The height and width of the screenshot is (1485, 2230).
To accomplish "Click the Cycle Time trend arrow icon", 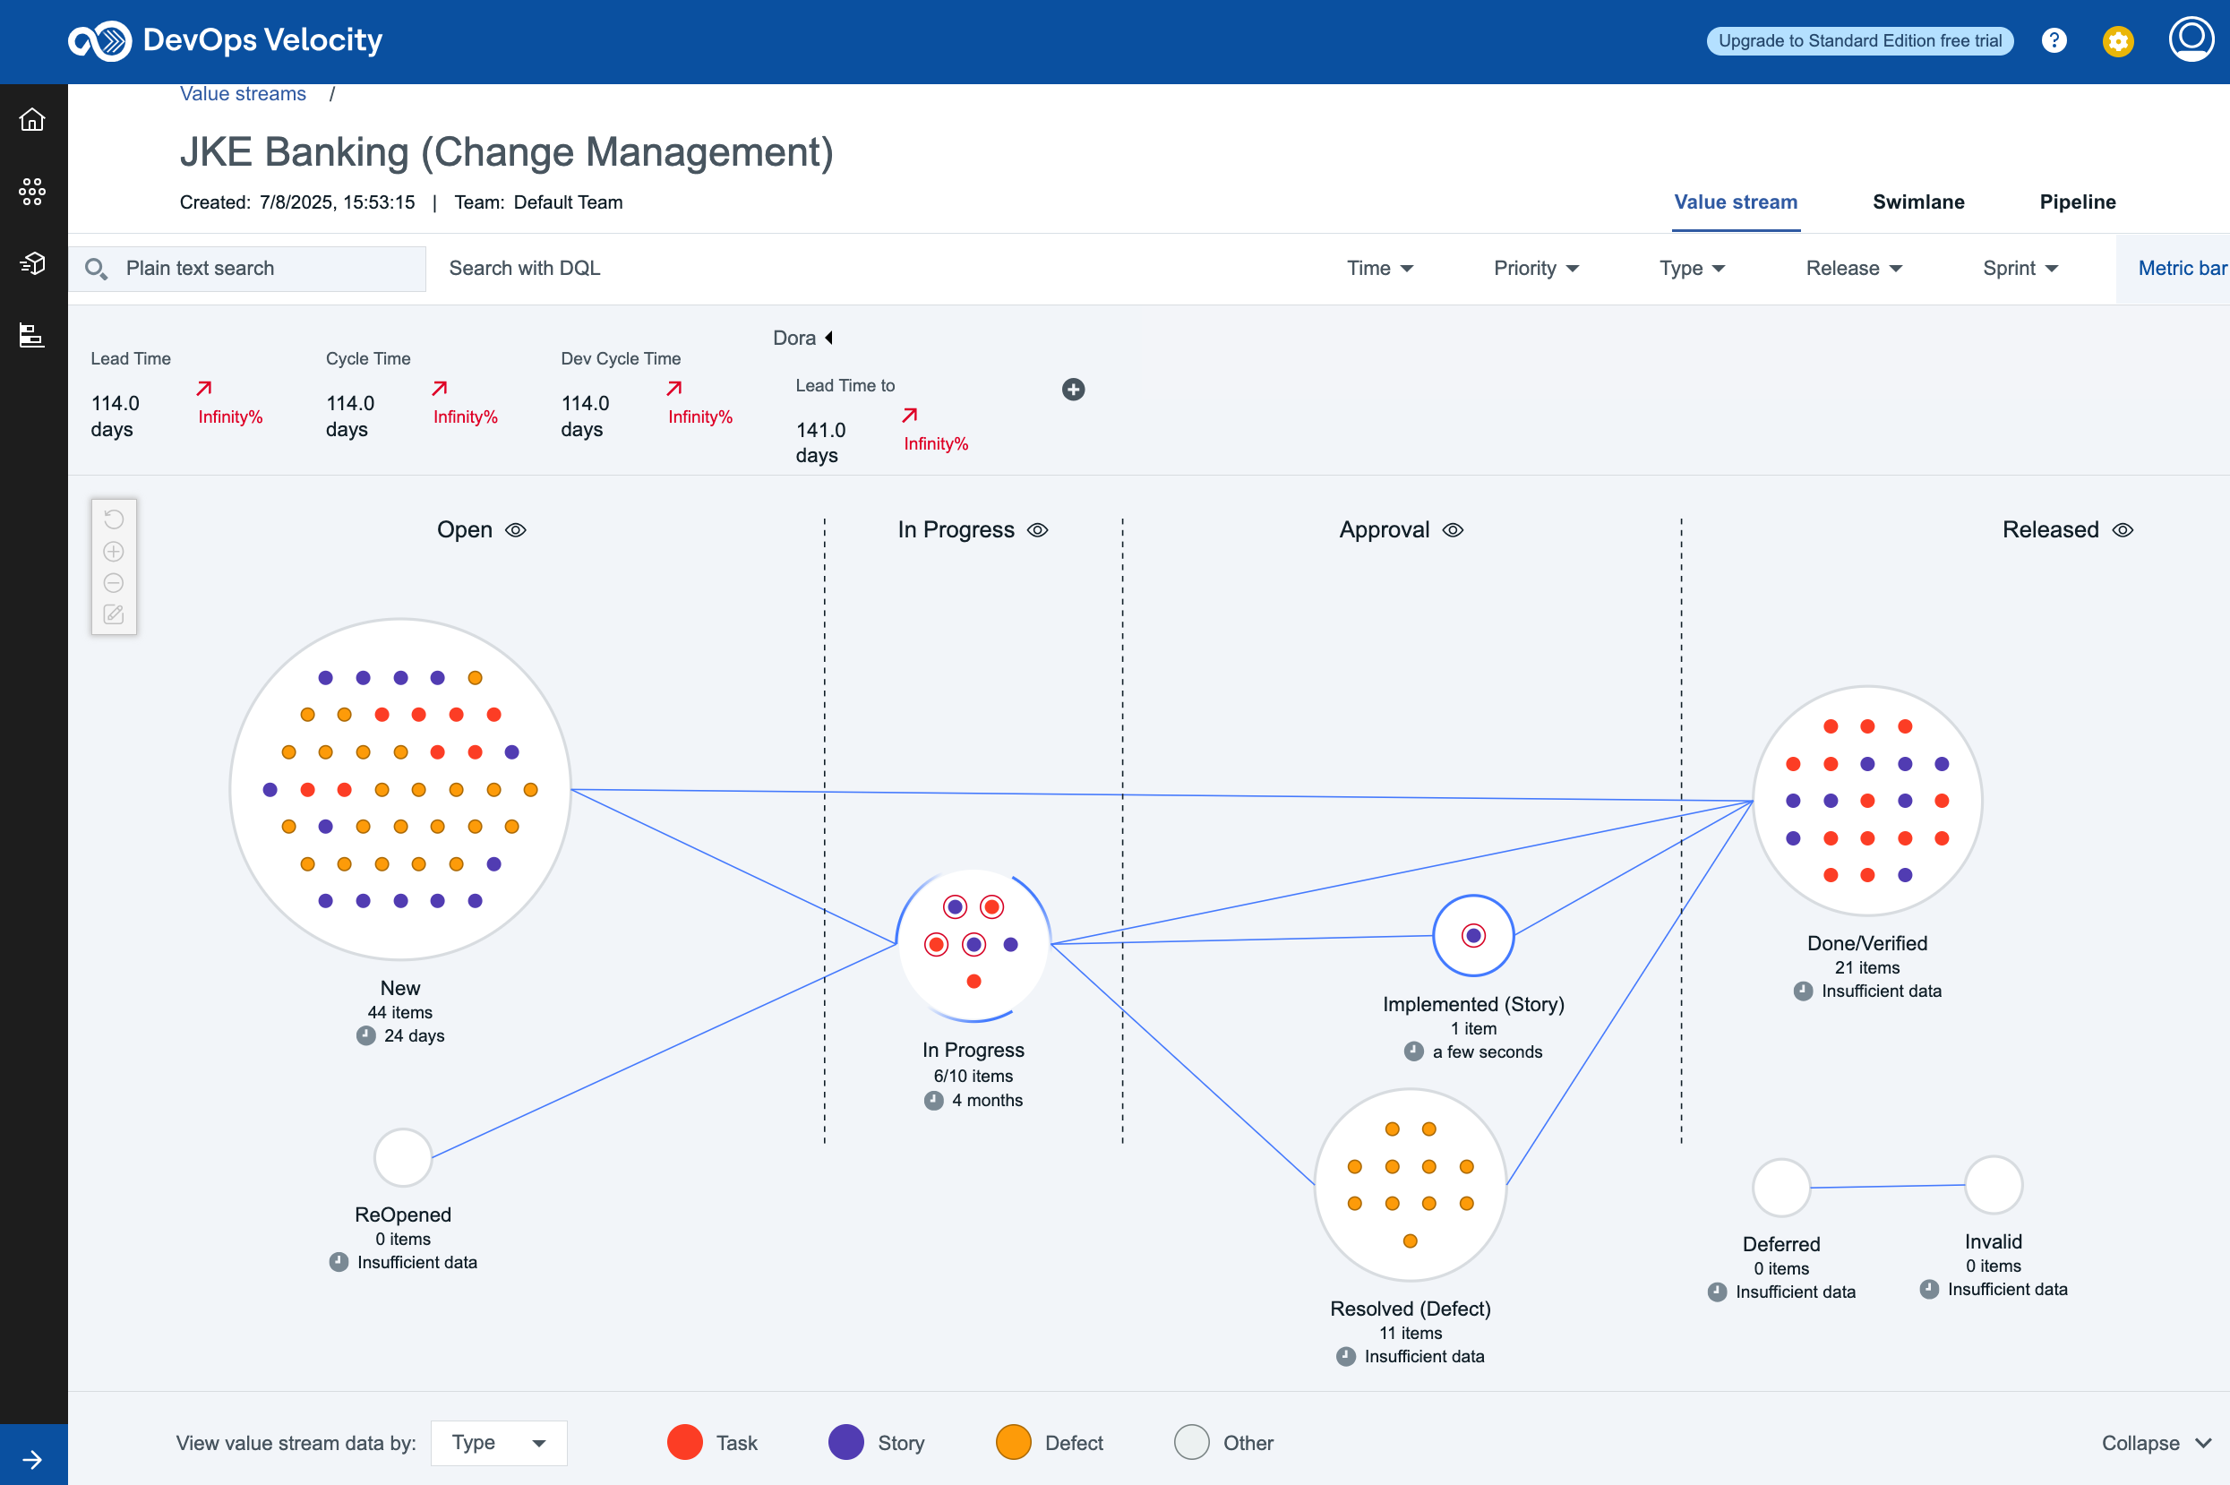I will point(440,389).
